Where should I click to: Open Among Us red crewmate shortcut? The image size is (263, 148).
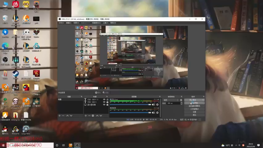pos(26,89)
